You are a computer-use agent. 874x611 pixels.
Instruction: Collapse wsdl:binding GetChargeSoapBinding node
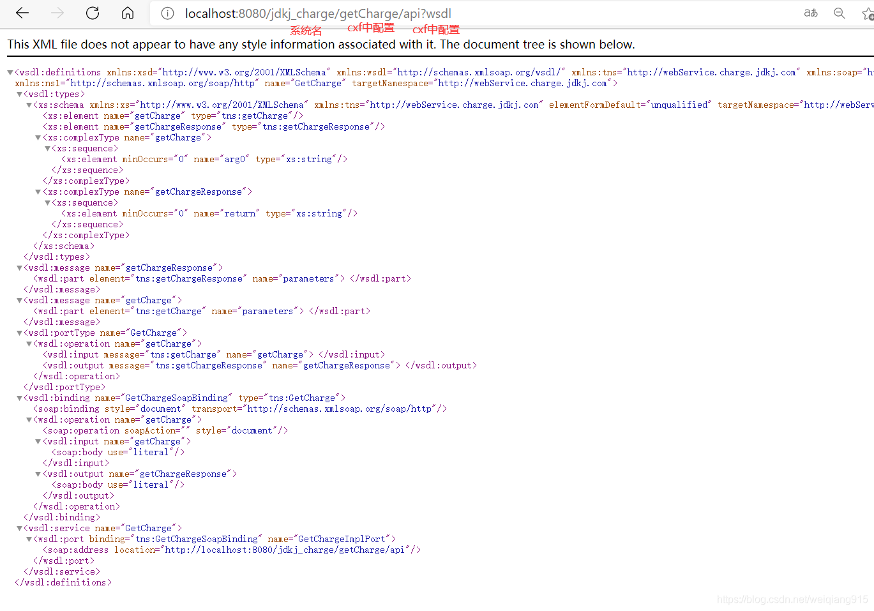[x=20, y=398]
